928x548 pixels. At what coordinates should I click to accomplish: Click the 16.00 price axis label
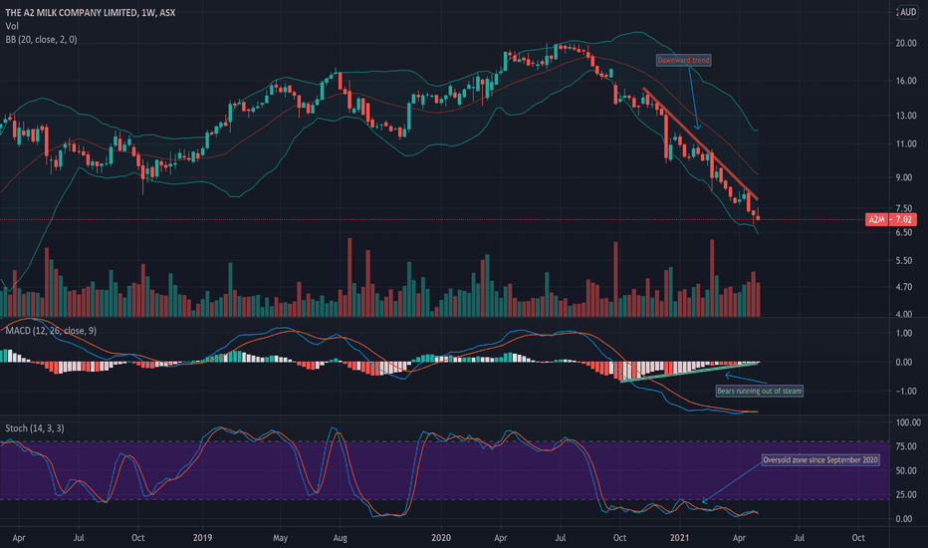click(x=906, y=81)
